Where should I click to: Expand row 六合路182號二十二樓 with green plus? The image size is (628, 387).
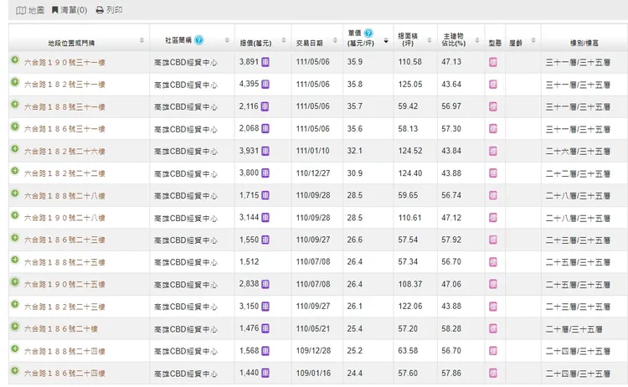pyautogui.click(x=15, y=171)
